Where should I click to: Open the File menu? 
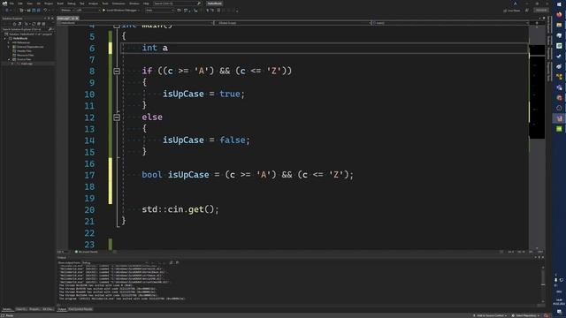11,4
